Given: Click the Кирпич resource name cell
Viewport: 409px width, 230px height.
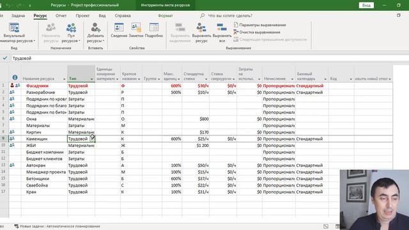Looking at the screenshot, I should pyautogui.click(x=44, y=132).
